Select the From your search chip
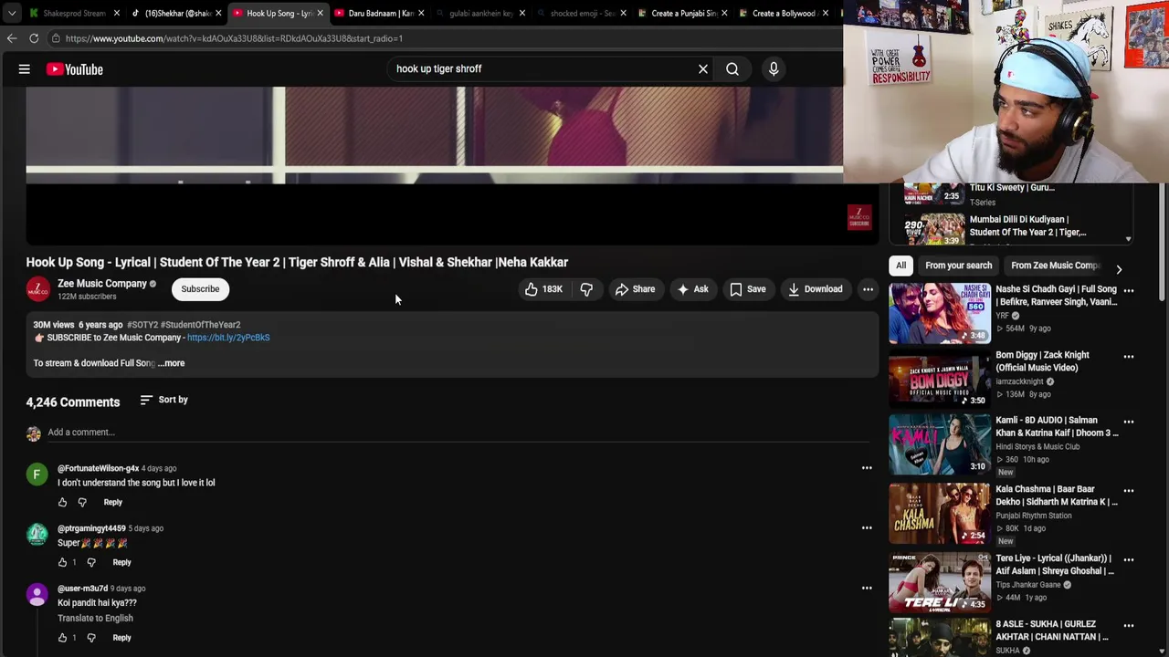 [x=958, y=266]
